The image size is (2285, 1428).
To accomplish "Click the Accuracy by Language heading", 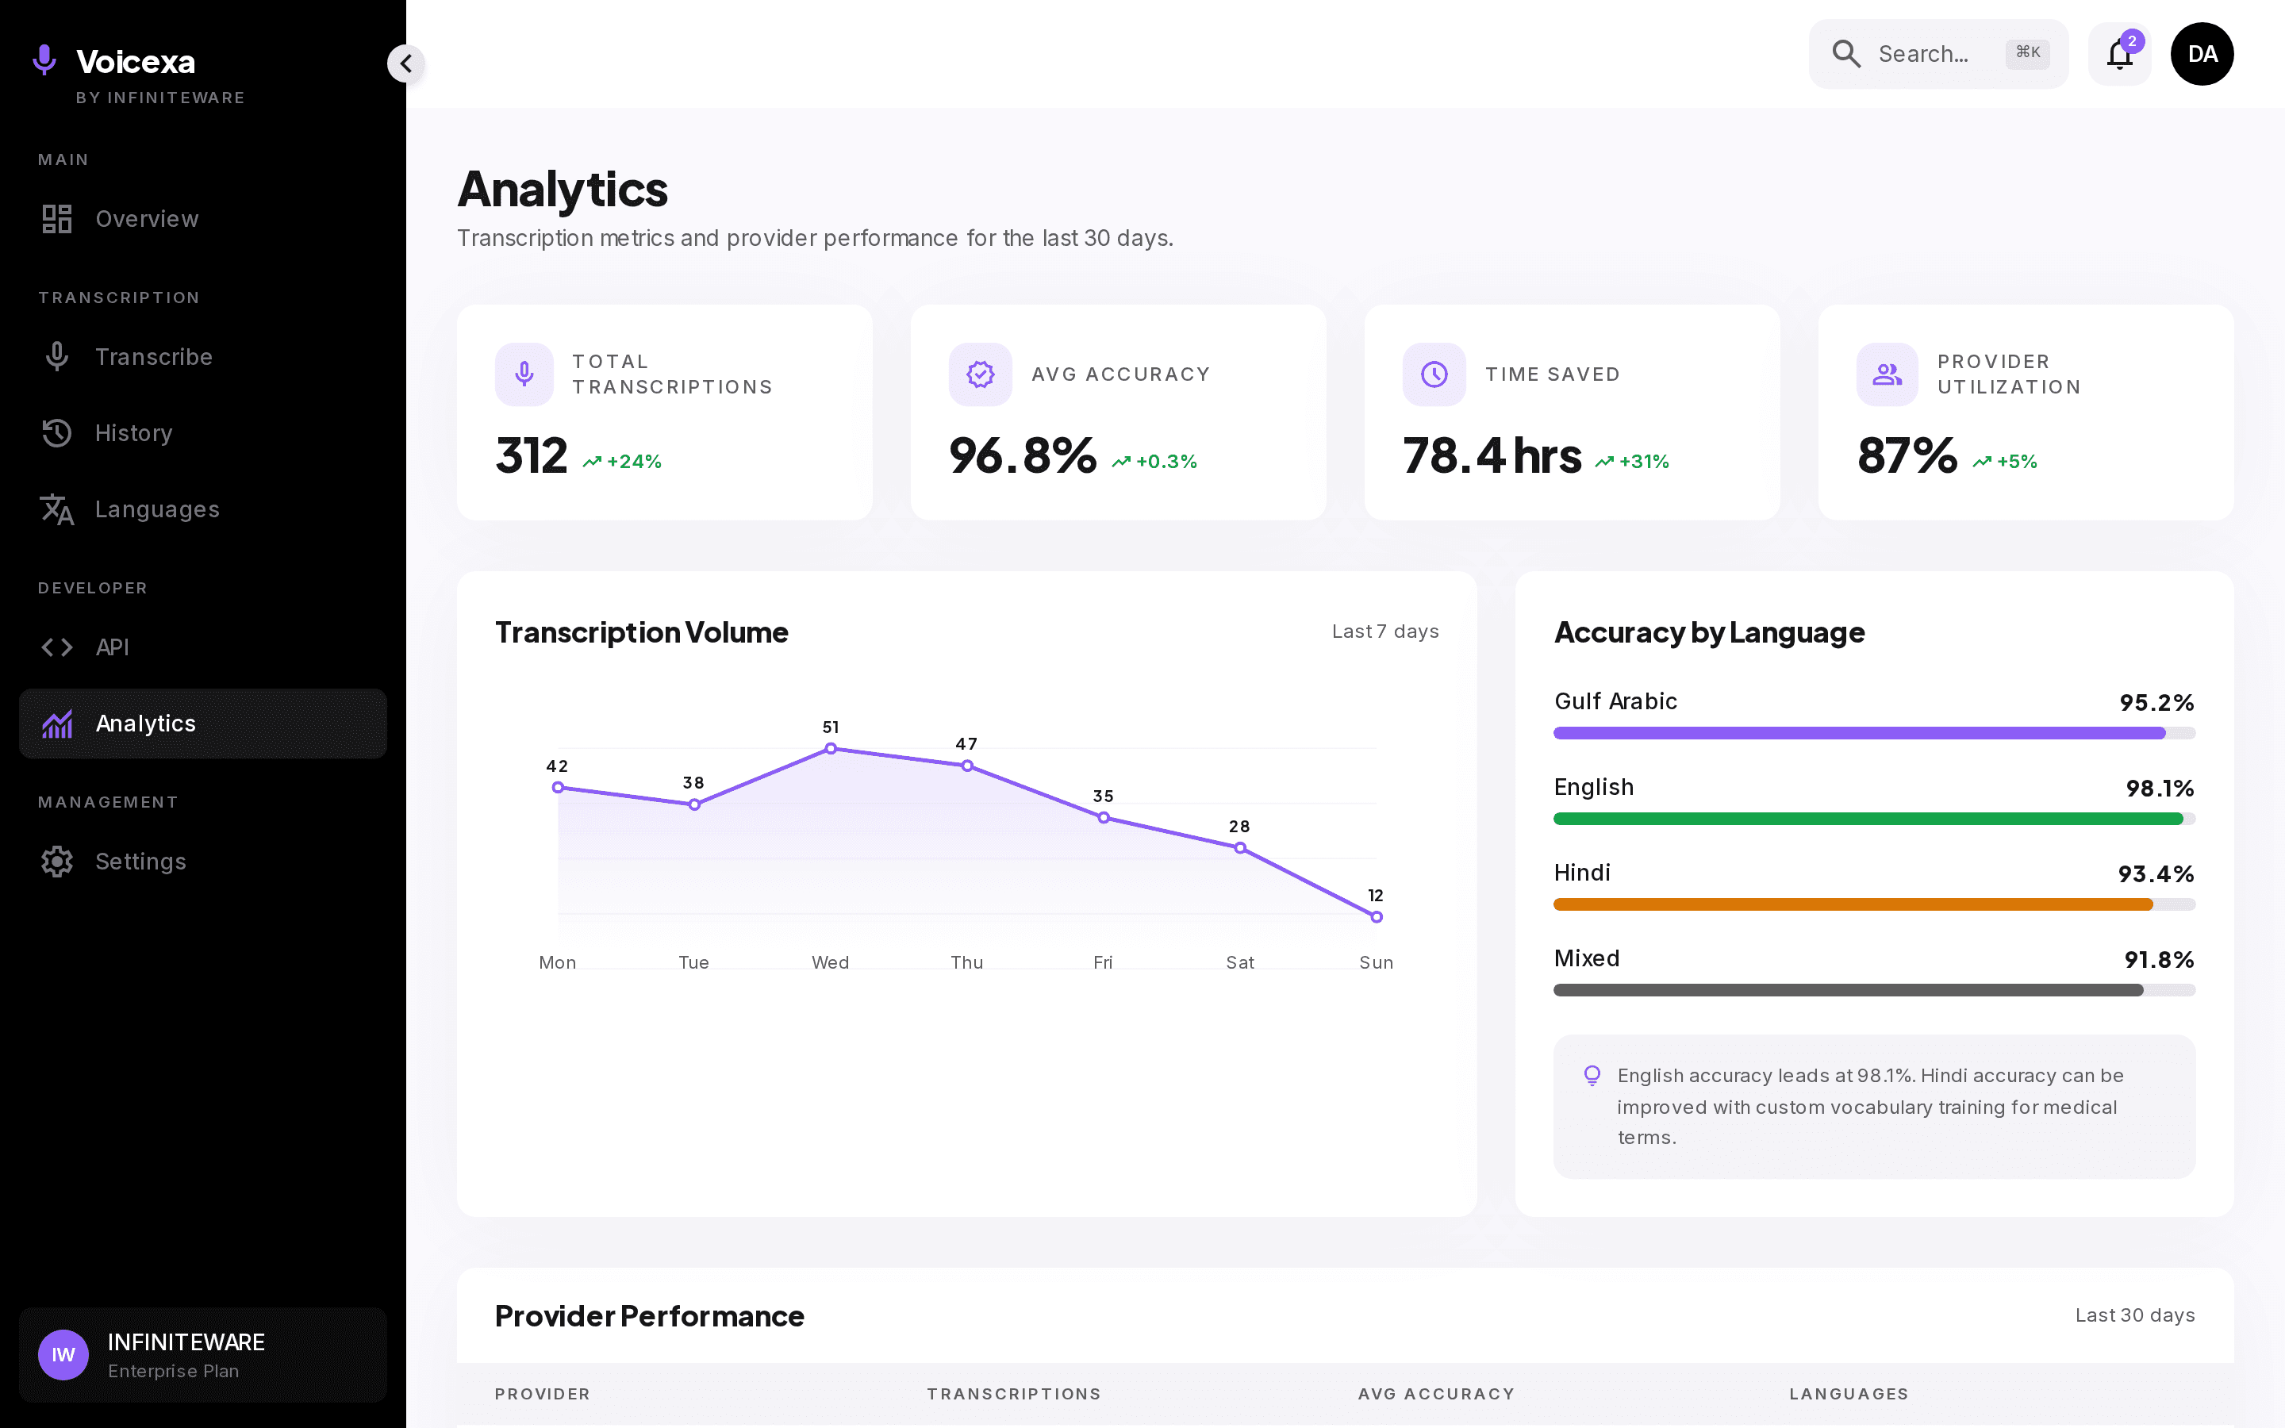I will 1709,631.
